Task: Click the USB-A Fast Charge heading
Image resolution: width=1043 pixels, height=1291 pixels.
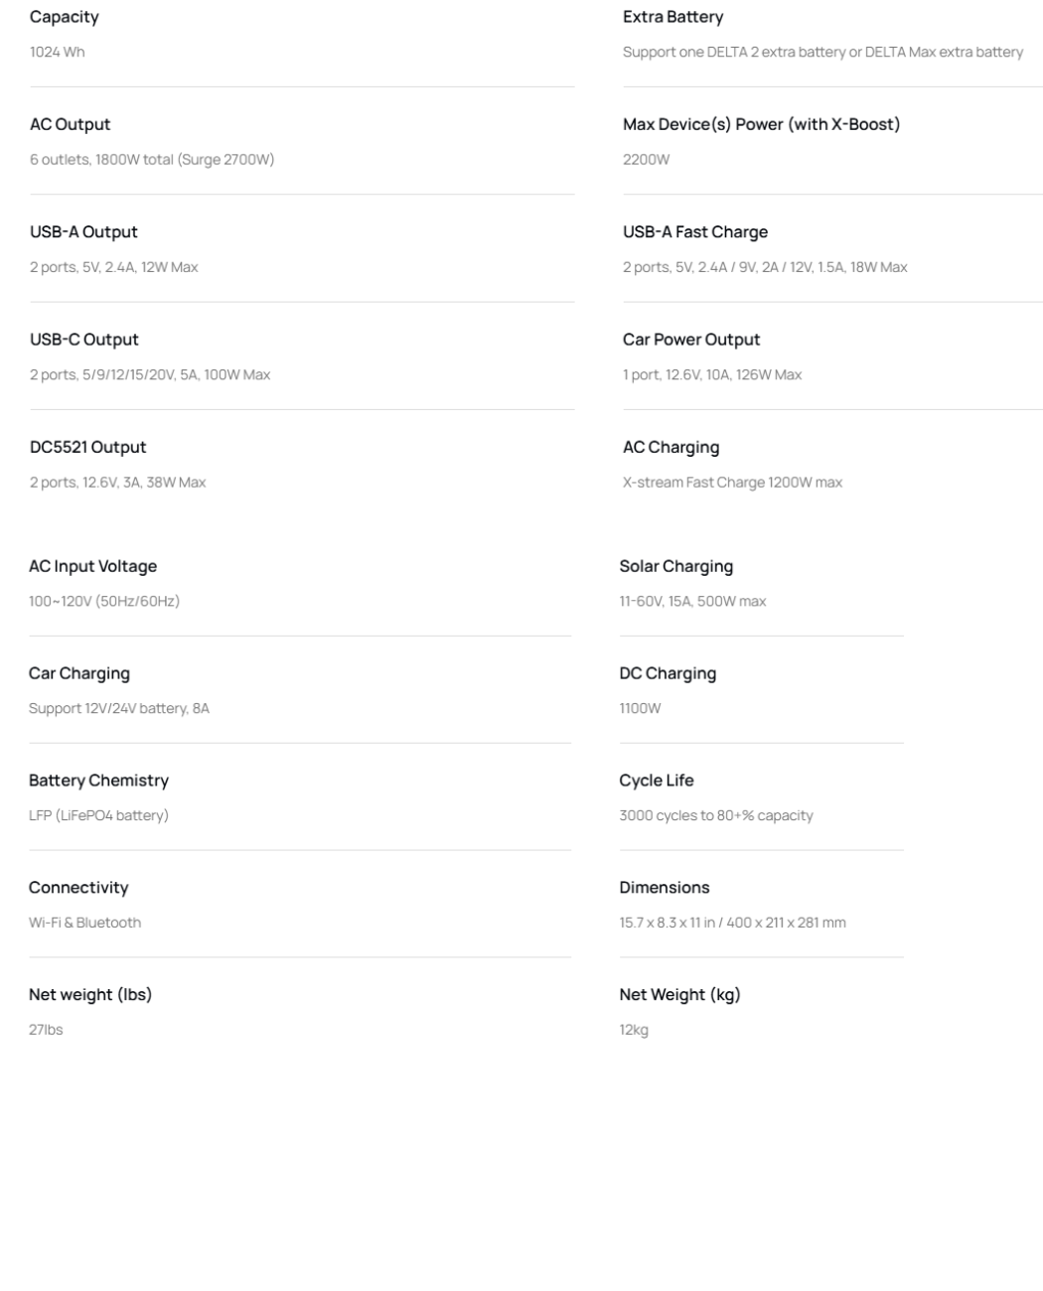Action: pos(694,231)
